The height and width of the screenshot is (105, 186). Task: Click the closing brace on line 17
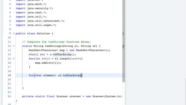point(29,67)
